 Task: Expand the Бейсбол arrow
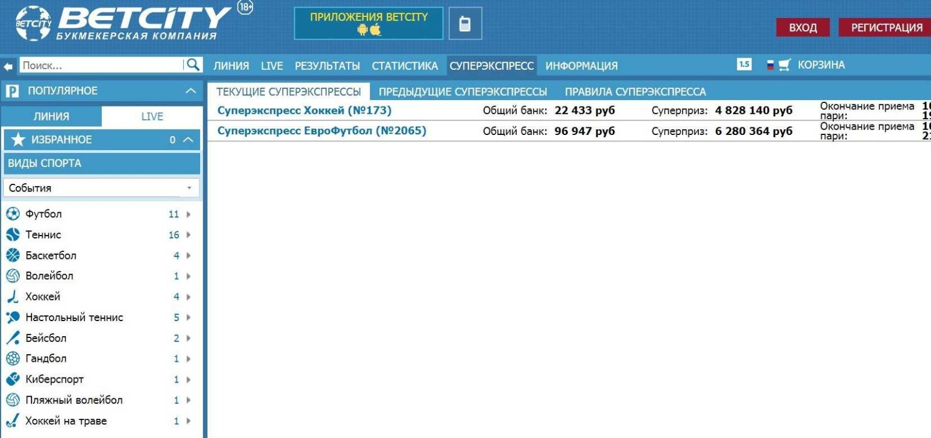pos(189,338)
